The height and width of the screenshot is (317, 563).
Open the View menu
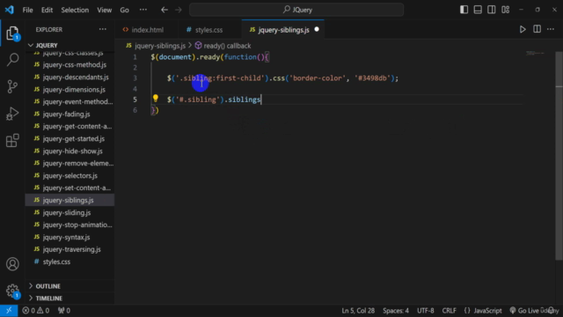[x=104, y=10]
